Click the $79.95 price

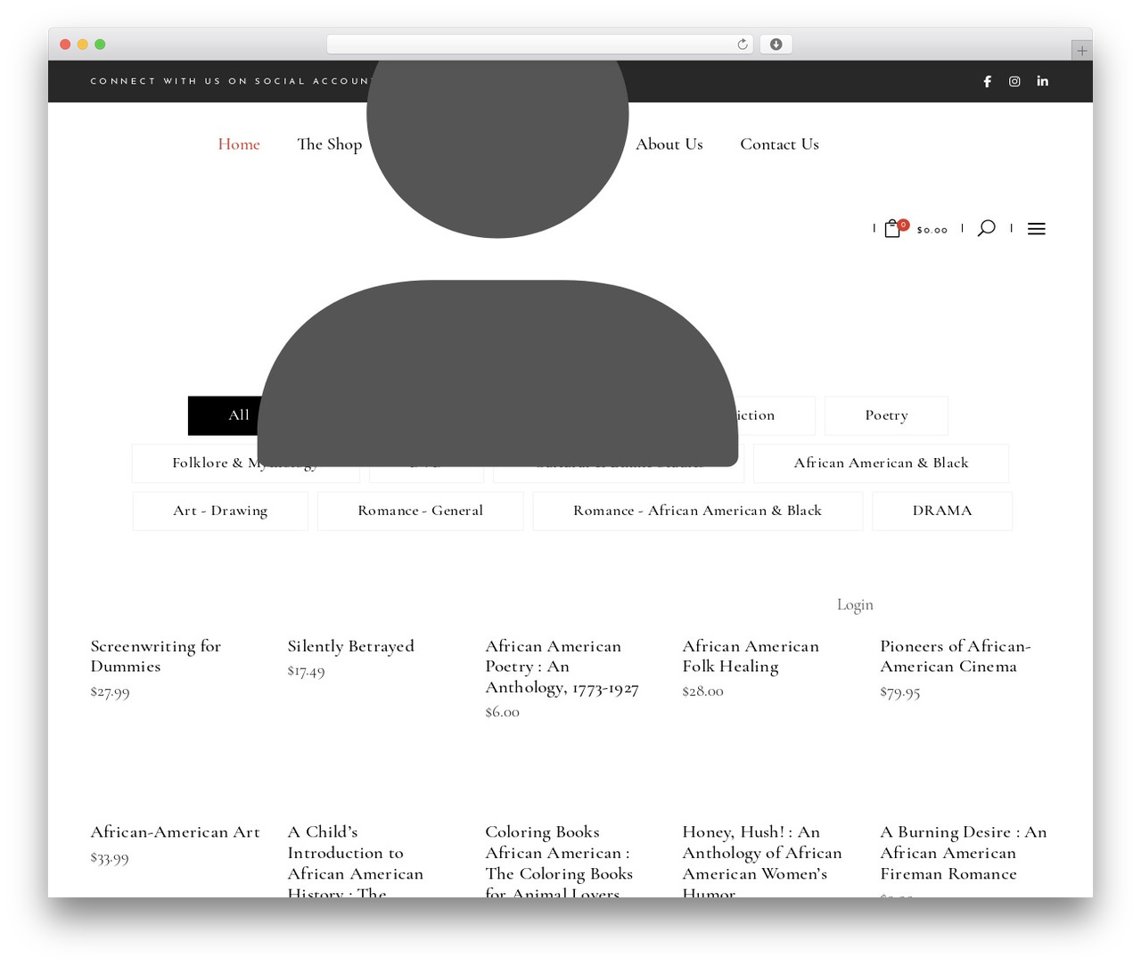[x=899, y=692]
